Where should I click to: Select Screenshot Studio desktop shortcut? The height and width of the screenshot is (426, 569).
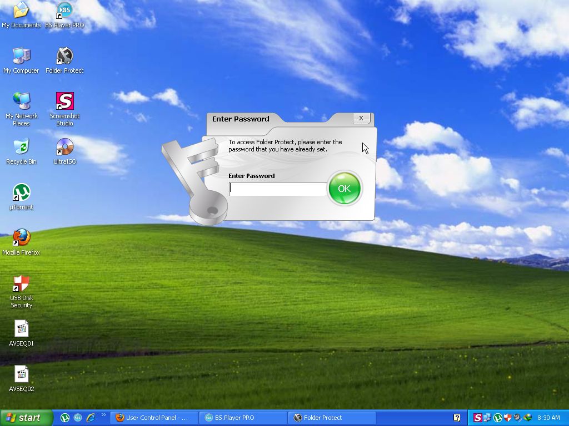64,109
